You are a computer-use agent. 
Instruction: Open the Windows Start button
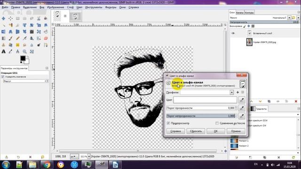coord(6,165)
